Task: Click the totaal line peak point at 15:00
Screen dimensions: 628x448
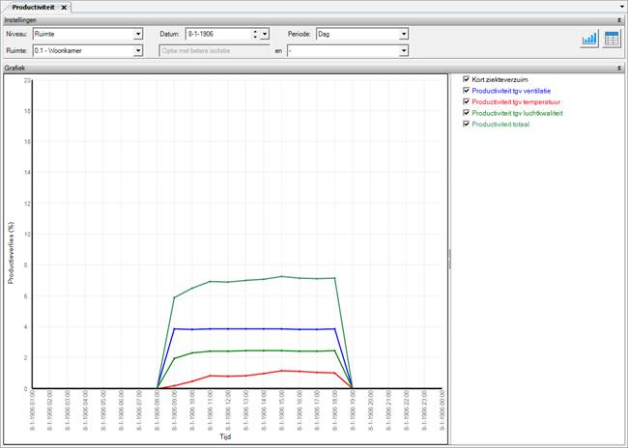Action: 281,277
